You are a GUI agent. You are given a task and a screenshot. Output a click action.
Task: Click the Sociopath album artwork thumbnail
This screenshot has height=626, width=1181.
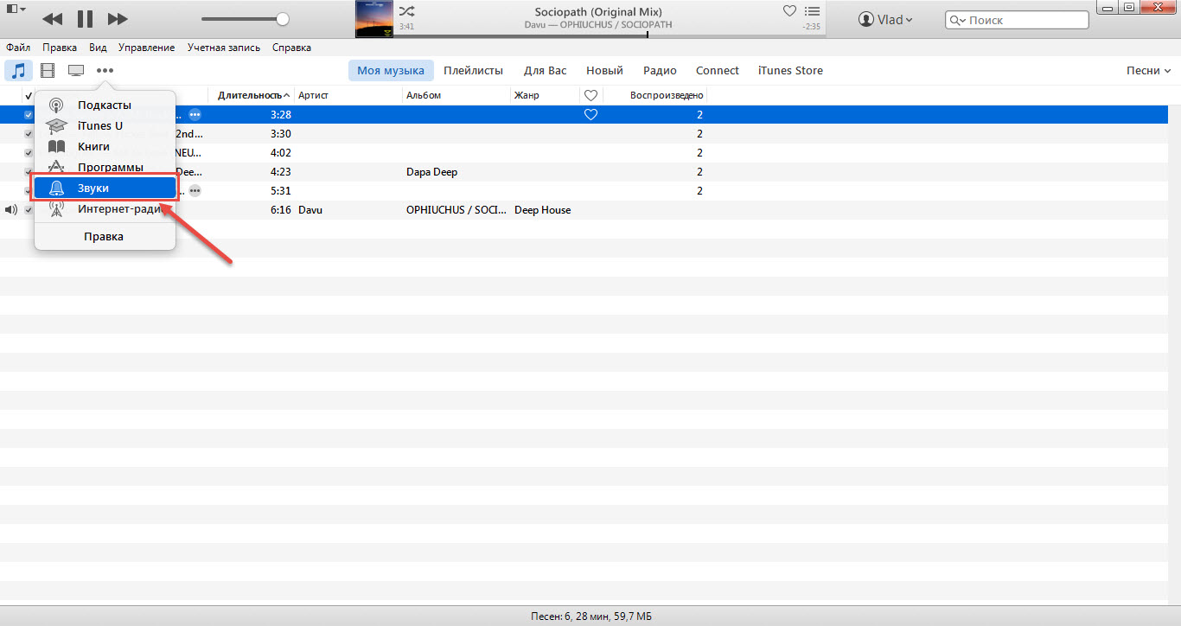[x=374, y=19]
